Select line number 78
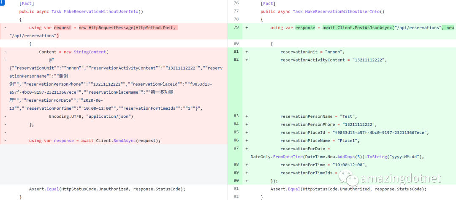The width and height of the screenshot is (456, 200). (x=236, y=19)
